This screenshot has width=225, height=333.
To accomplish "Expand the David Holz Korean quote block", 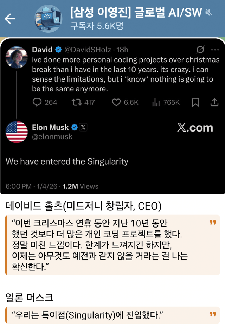I will click(x=112, y=245).
